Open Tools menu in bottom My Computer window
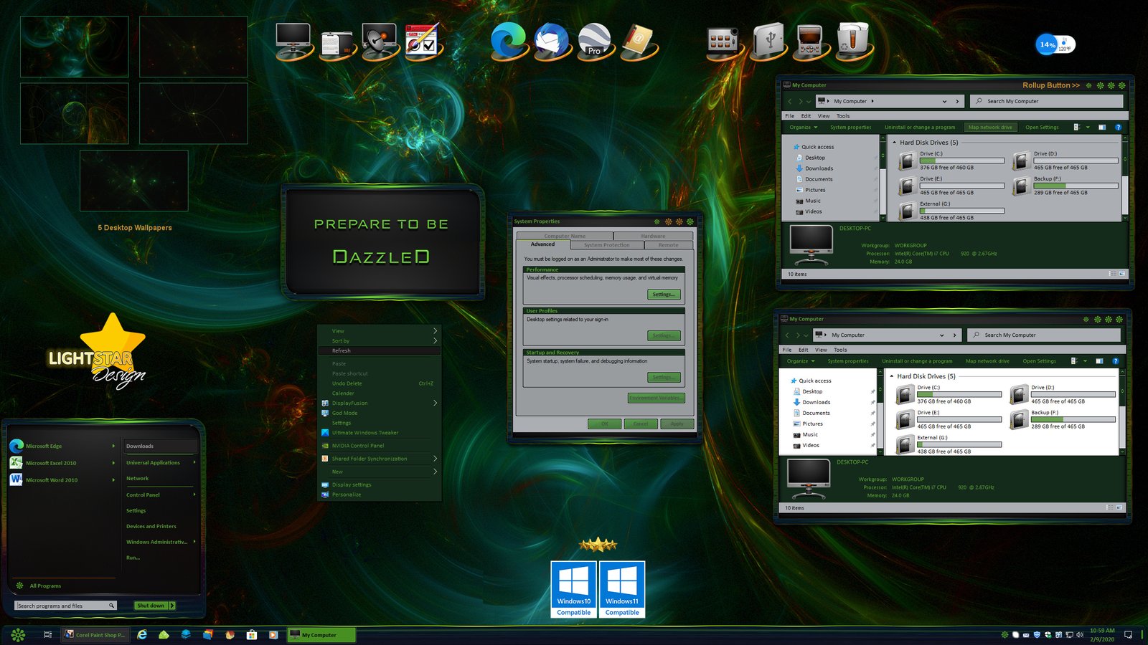Viewport: 1148px width, 645px height. click(840, 350)
